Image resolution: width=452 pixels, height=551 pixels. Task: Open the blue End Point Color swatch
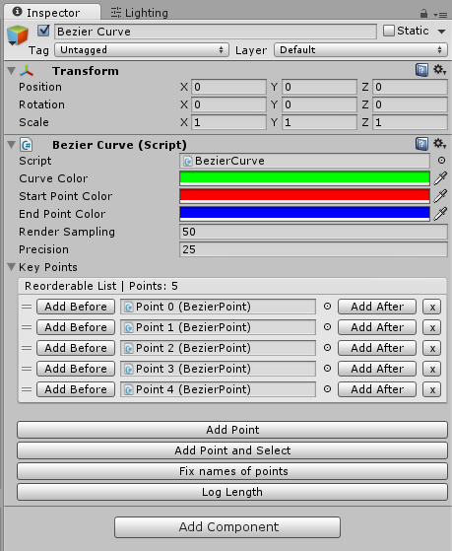[304, 213]
